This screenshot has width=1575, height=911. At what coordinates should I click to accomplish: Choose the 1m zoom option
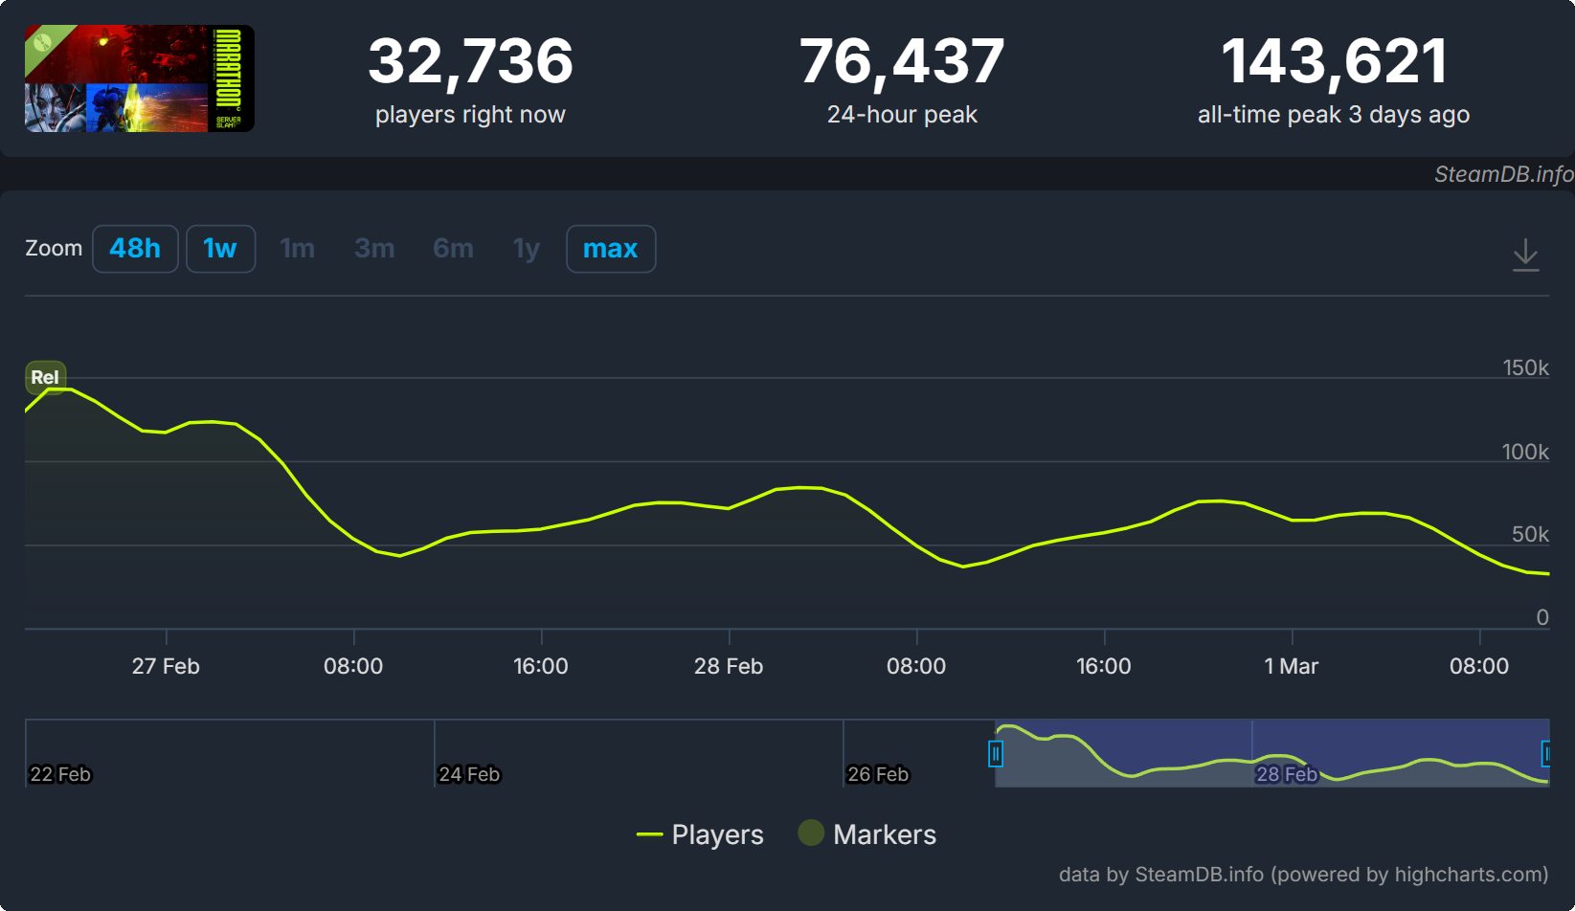[297, 249]
